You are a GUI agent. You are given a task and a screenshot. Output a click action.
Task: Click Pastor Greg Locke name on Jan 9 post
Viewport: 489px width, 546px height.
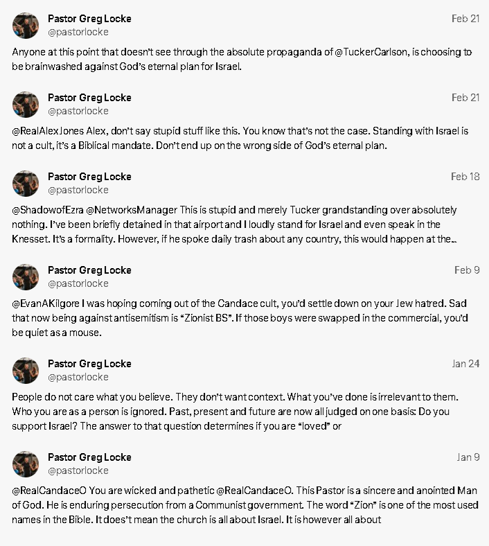[89, 457]
